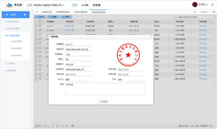Open 存档详情 link in row 1
This screenshot has height=129, width=217.
click(203, 26)
